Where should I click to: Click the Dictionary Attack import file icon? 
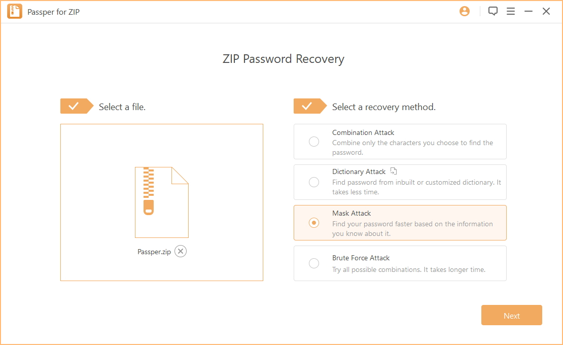pos(394,171)
